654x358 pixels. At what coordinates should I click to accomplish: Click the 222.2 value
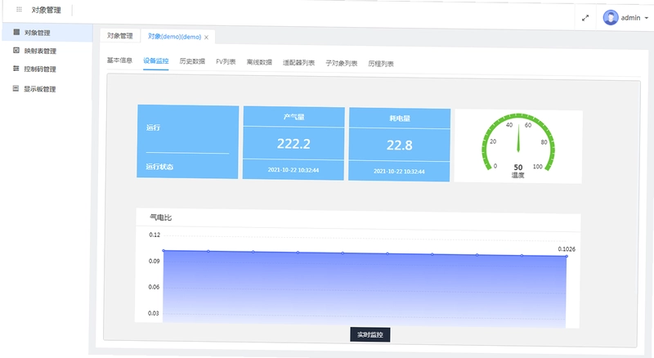[293, 144]
